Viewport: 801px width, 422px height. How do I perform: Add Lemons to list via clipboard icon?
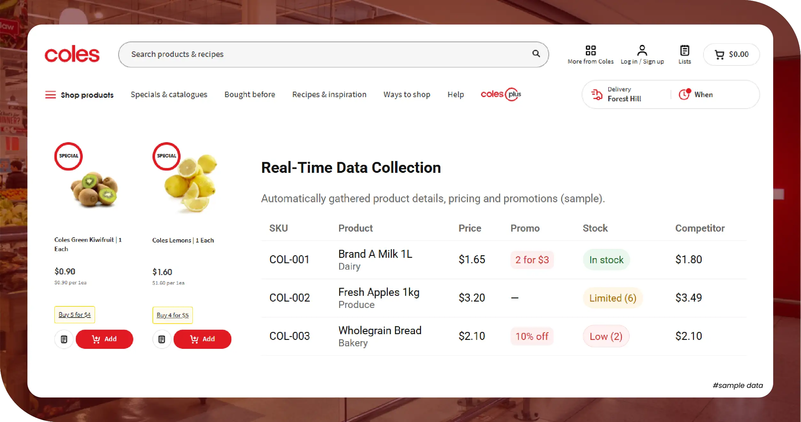(x=162, y=339)
